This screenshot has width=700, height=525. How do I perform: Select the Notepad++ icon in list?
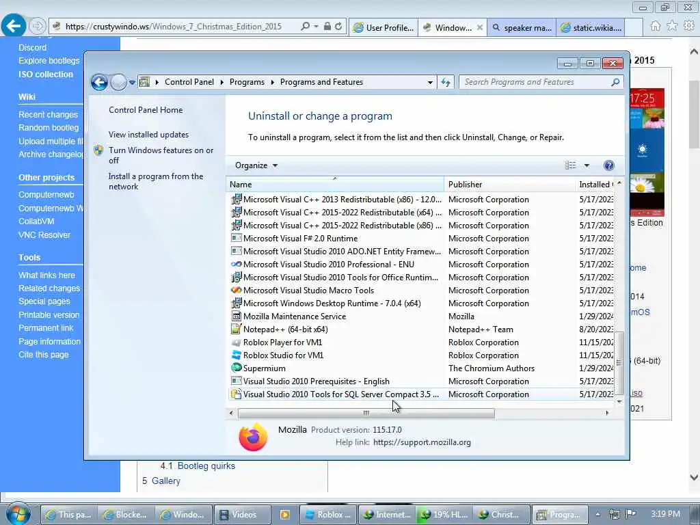236,329
